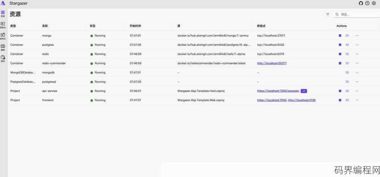The image size is (380, 177).
Task: Click the tcp://localhost:5432 endpoint text
Action: [x=271, y=45]
